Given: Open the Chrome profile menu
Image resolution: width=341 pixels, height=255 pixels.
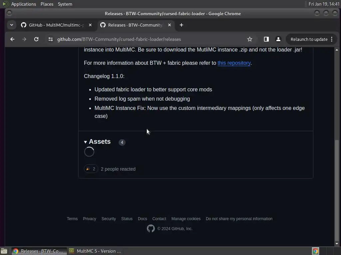Looking at the screenshot, I should pyautogui.click(x=278, y=39).
